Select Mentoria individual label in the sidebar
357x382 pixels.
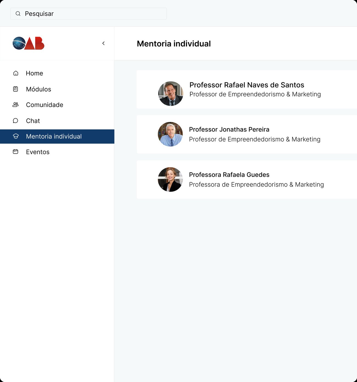pos(54,136)
